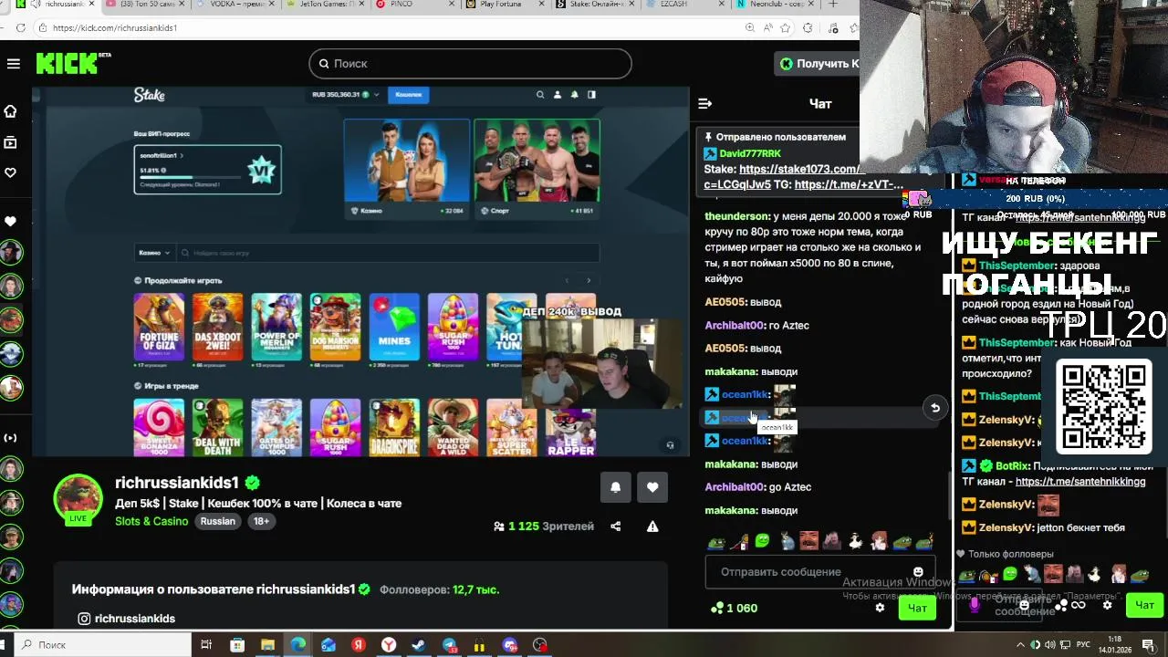Viewport: 1168px width, 657px height.
Task: Switch to the JetTon Games browser tab
Action: click(x=322, y=5)
